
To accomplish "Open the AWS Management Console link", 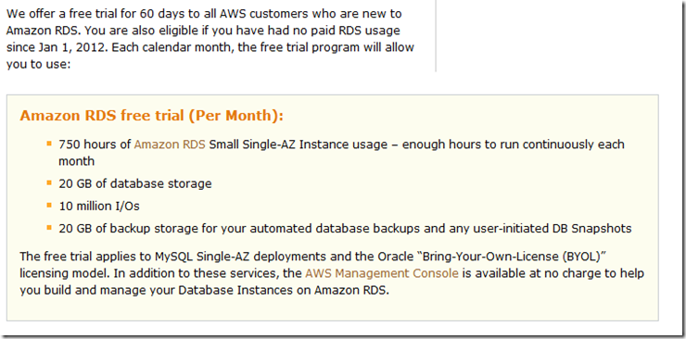I will tap(382, 273).
